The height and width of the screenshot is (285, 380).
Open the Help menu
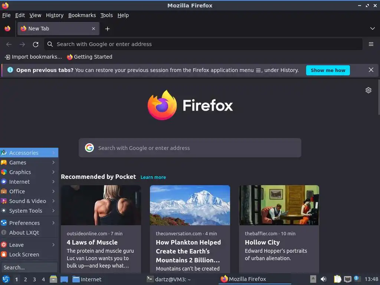click(123, 15)
